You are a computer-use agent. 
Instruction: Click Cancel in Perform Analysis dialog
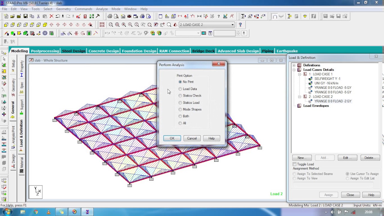pyautogui.click(x=192, y=138)
